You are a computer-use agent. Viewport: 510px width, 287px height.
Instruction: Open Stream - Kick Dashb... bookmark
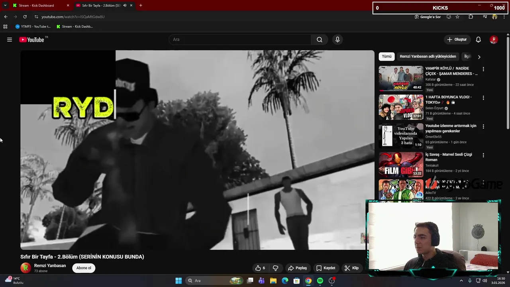(x=75, y=27)
